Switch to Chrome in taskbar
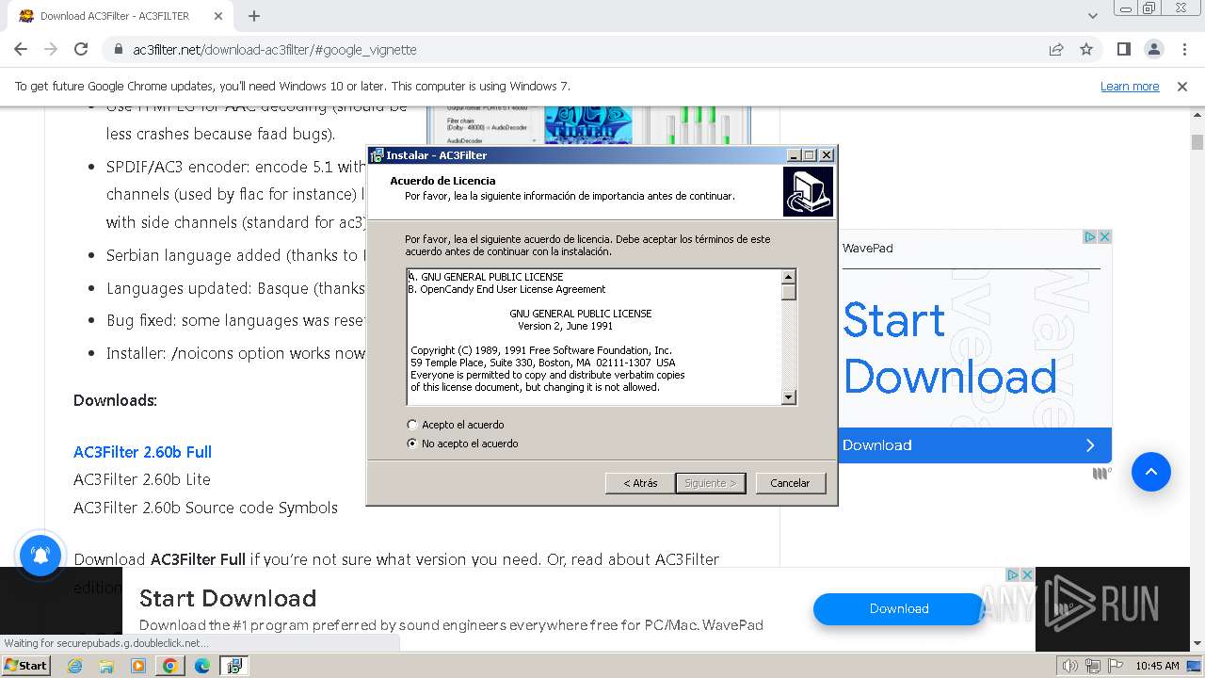This screenshot has width=1205, height=678. point(170,666)
